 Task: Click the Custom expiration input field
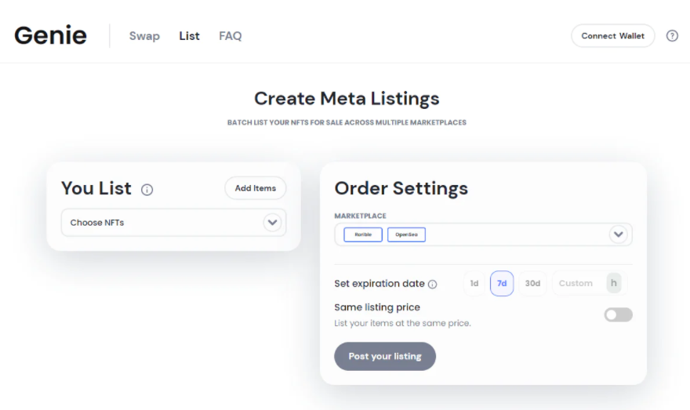pyautogui.click(x=578, y=284)
